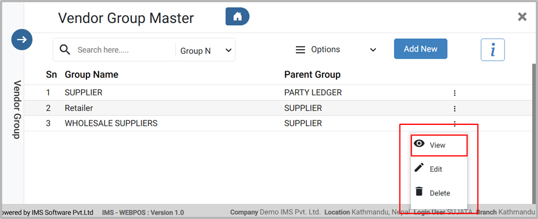Select View from the context menu

point(438,146)
